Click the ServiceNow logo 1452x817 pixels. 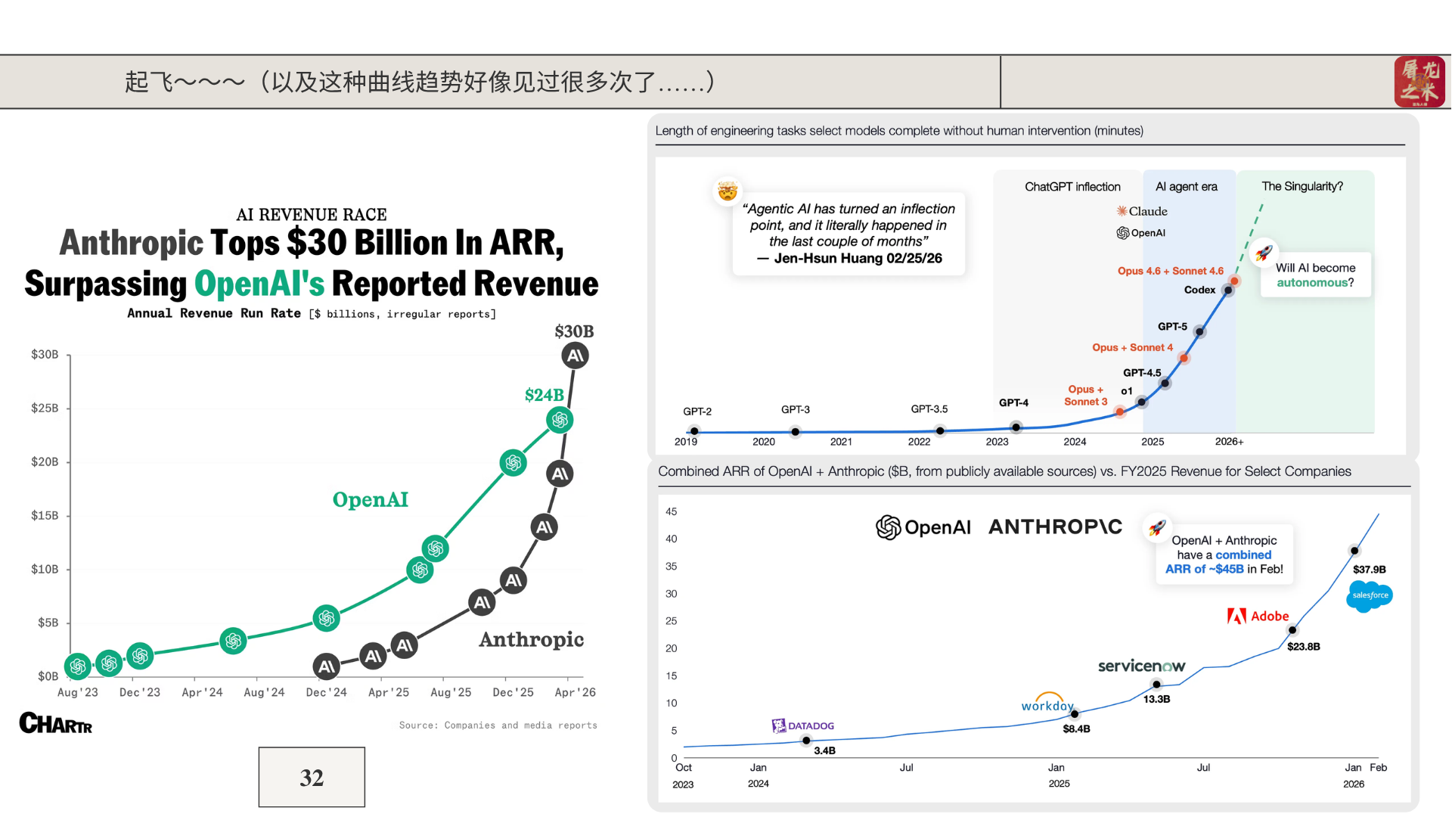click(1141, 666)
